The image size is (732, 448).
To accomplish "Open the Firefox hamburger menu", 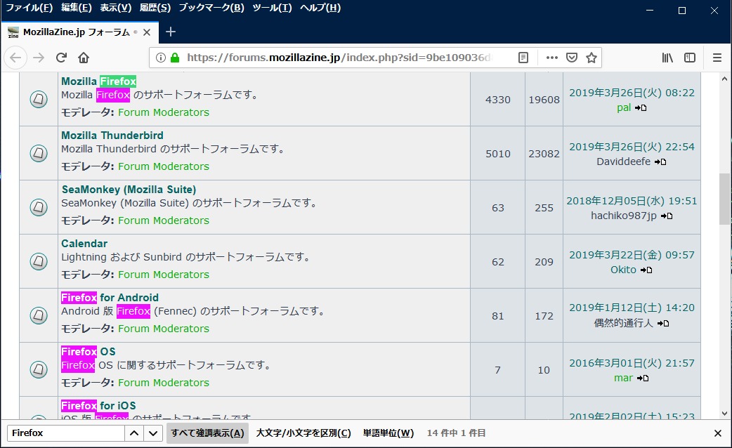I will click(717, 58).
